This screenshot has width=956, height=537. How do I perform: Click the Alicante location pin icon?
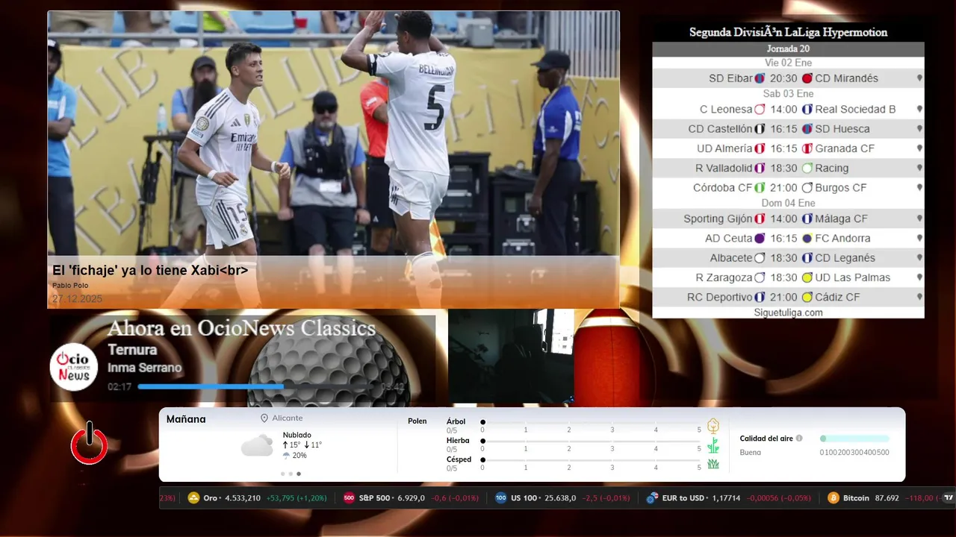click(264, 418)
